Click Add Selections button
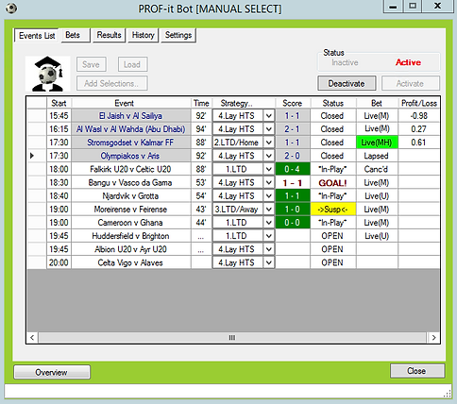This screenshot has width=457, height=404. [x=111, y=83]
